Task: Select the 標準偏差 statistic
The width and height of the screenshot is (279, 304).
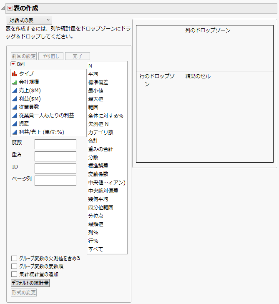Action: tap(98, 83)
